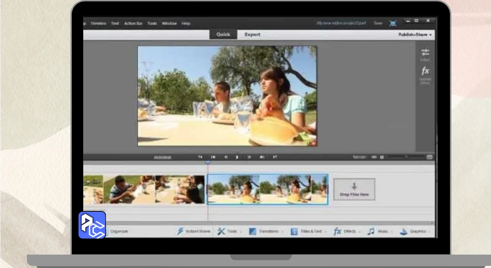Expand the Titles & Text panel
The image size is (491, 268).
click(308, 231)
